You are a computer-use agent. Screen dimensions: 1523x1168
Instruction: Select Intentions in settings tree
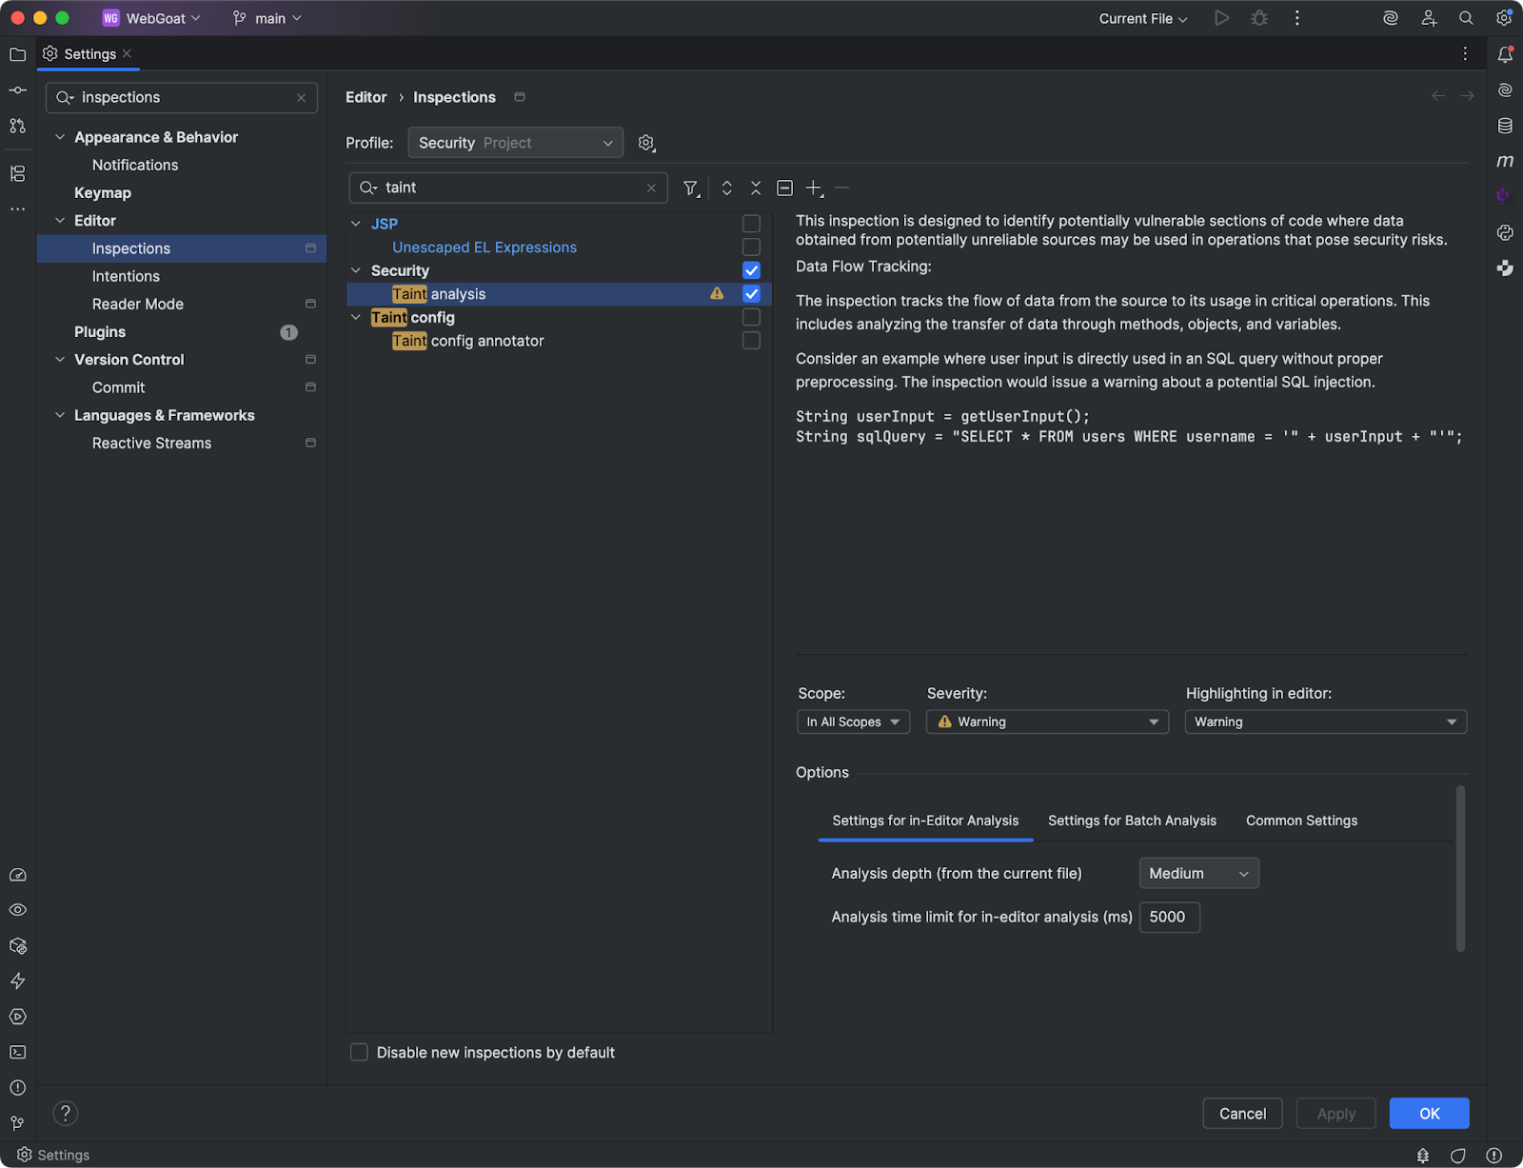pos(126,276)
